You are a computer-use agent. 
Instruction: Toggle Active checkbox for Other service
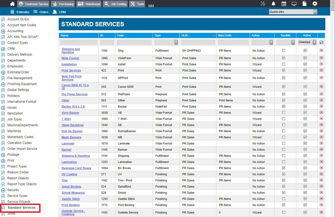pyautogui.click(x=305, y=100)
